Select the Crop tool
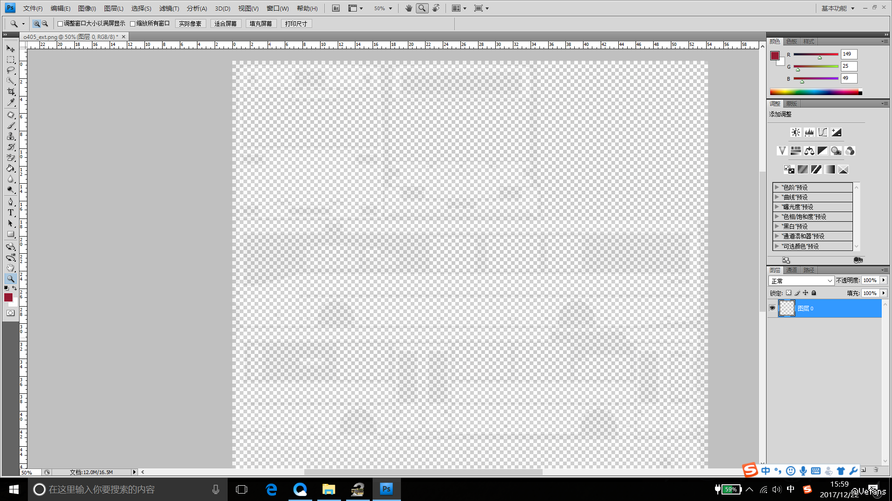 coord(11,91)
